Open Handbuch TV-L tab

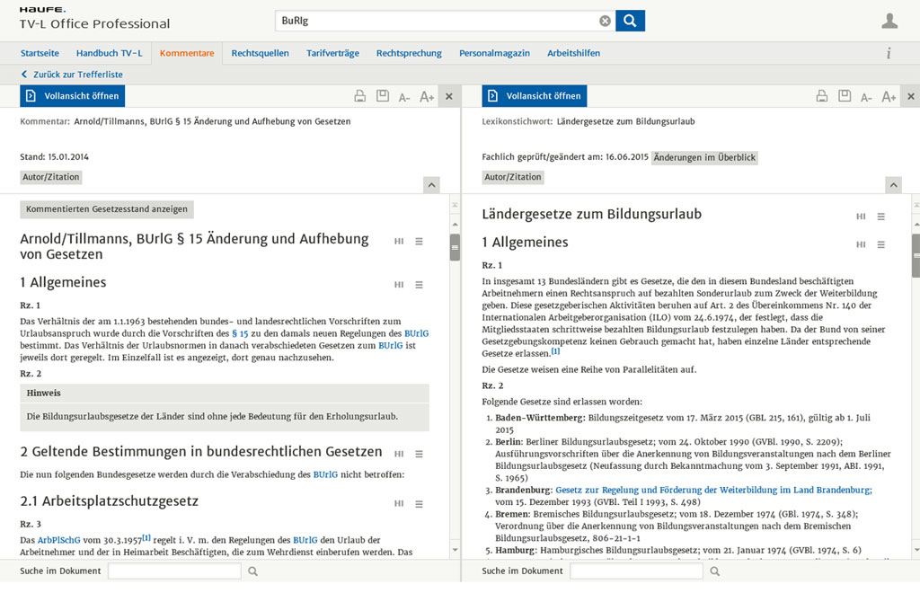click(109, 53)
